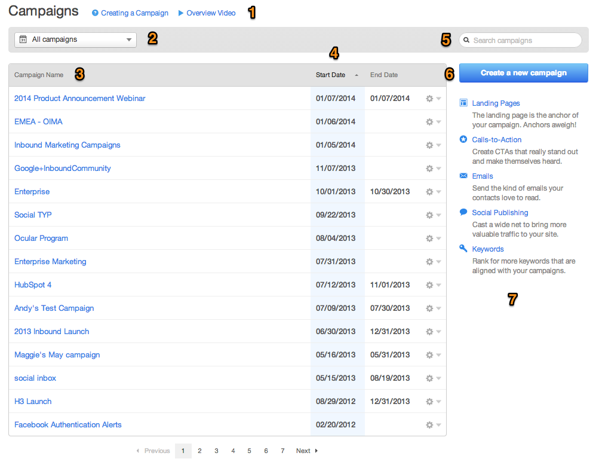
Task: Click the Keywords key icon
Action: click(x=463, y=249)
